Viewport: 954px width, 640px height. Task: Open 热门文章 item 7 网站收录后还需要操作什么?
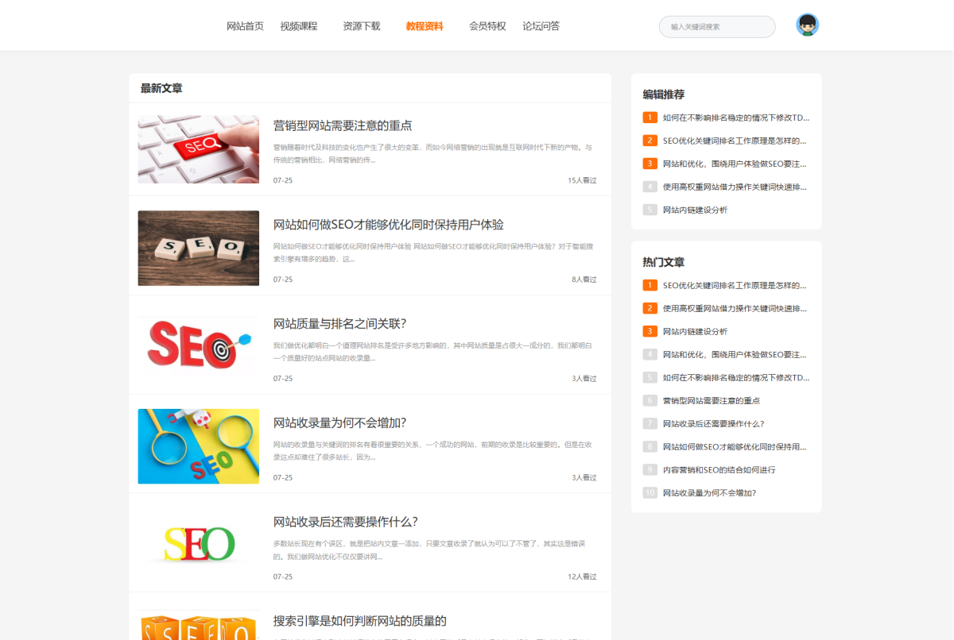click(x=713, y=423)
